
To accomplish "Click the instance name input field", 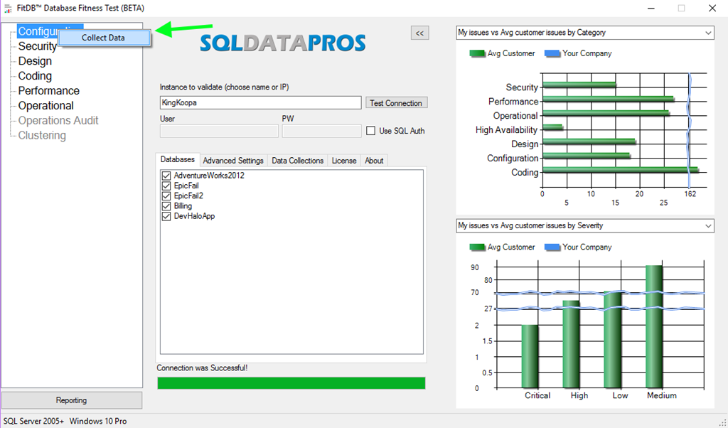I will [260, 103].
